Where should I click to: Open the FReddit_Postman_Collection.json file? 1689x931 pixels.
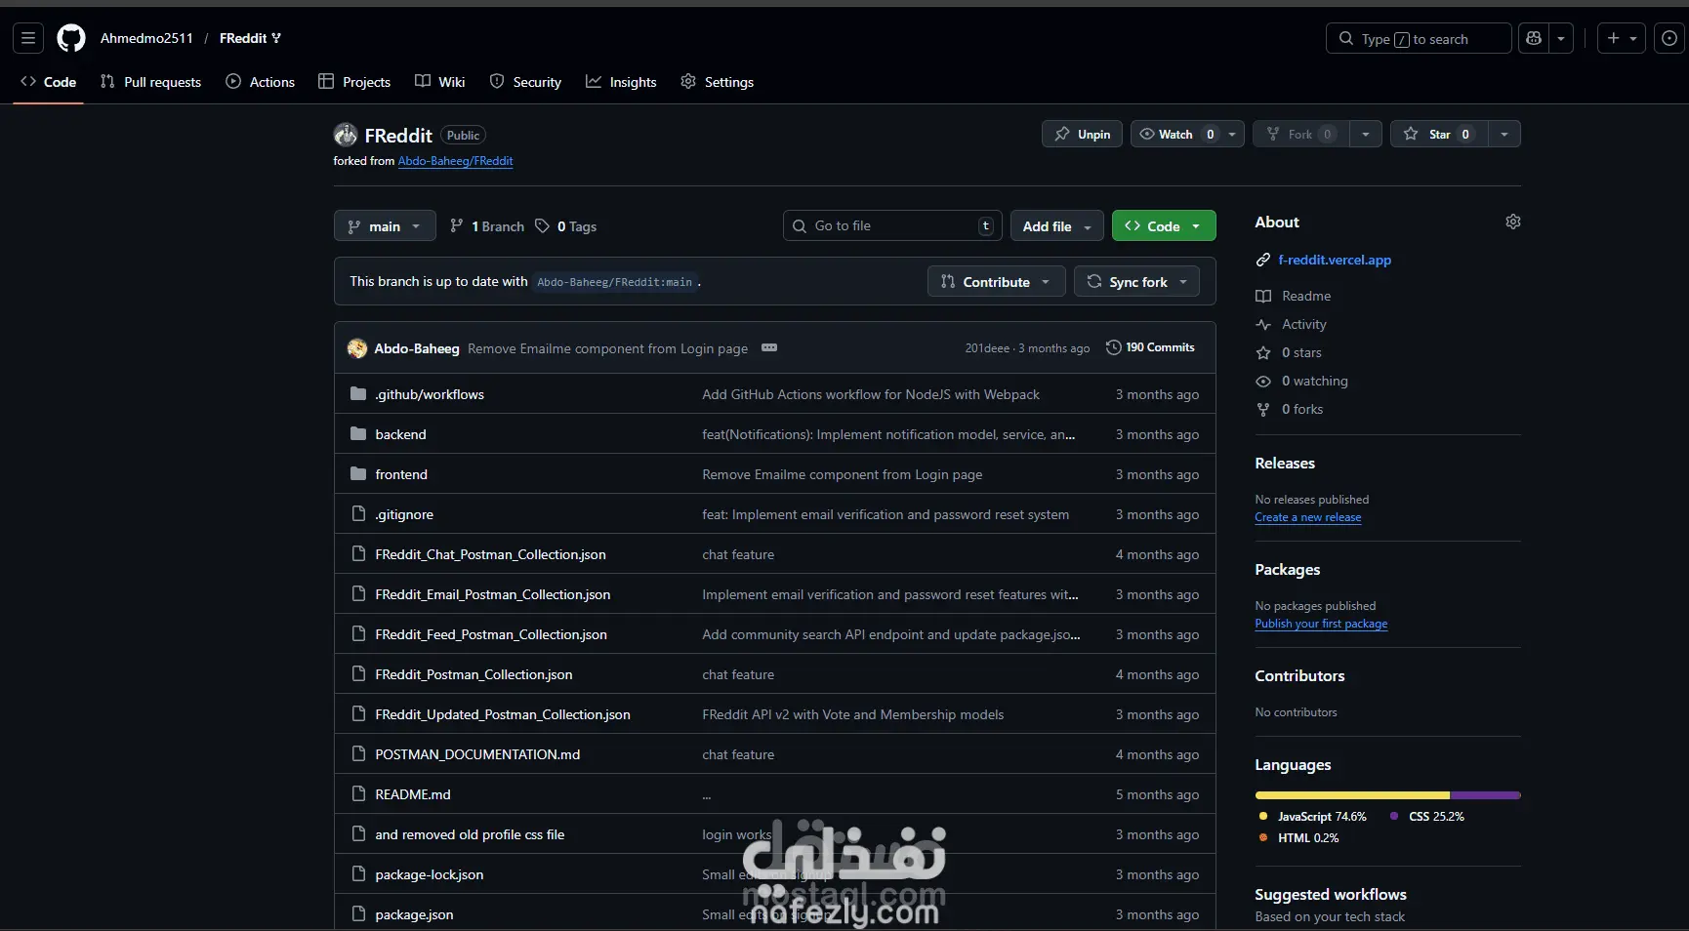point(474,674)
